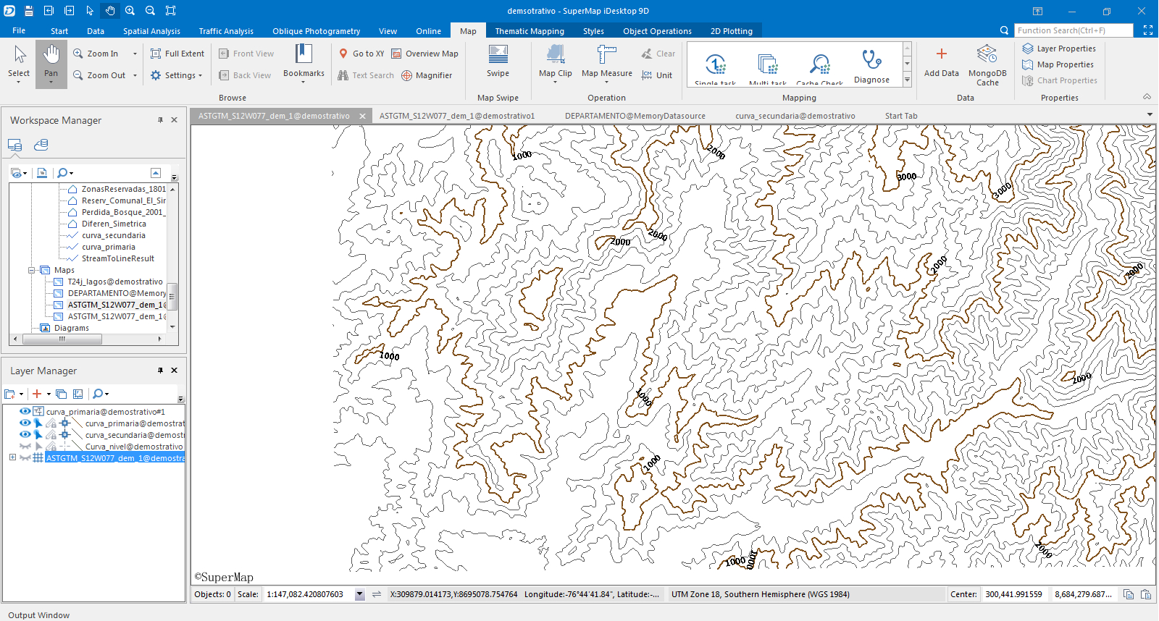
Task: Click the Full Extent button
Action: (x=177, y=54)
